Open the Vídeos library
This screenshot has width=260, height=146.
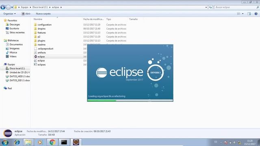(x=13, y=56)
